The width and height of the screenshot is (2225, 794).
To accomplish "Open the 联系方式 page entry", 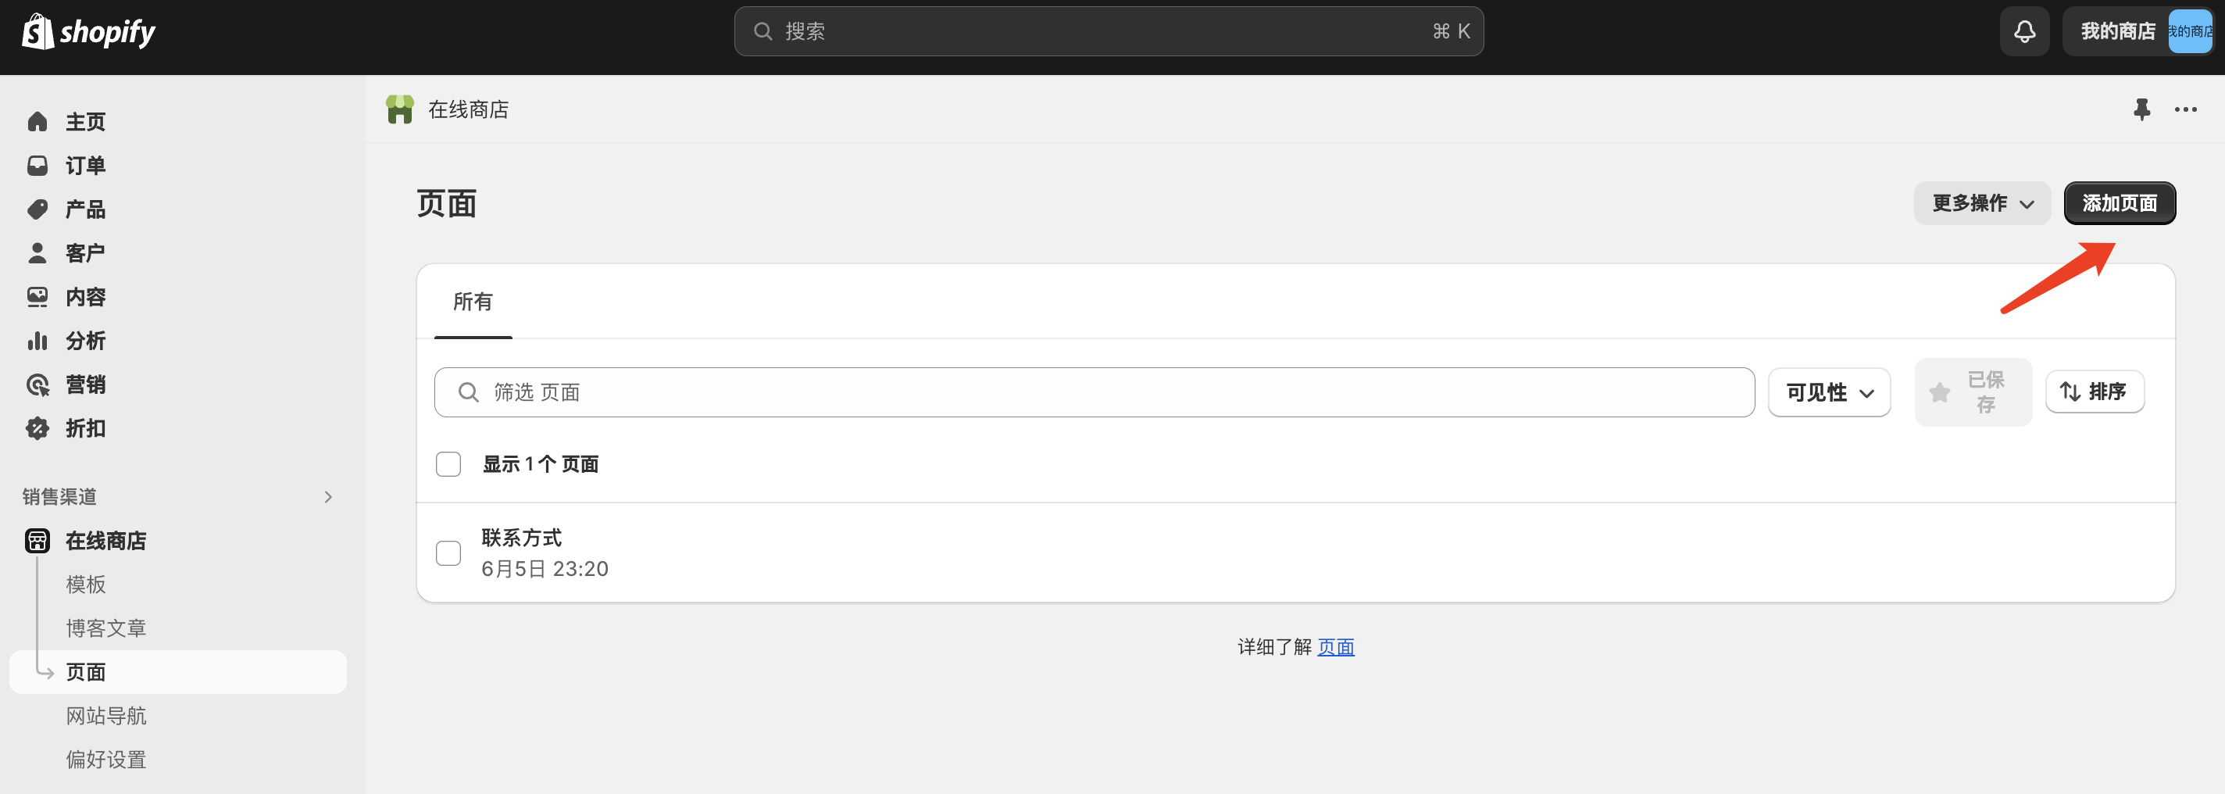I will [522, 538].
